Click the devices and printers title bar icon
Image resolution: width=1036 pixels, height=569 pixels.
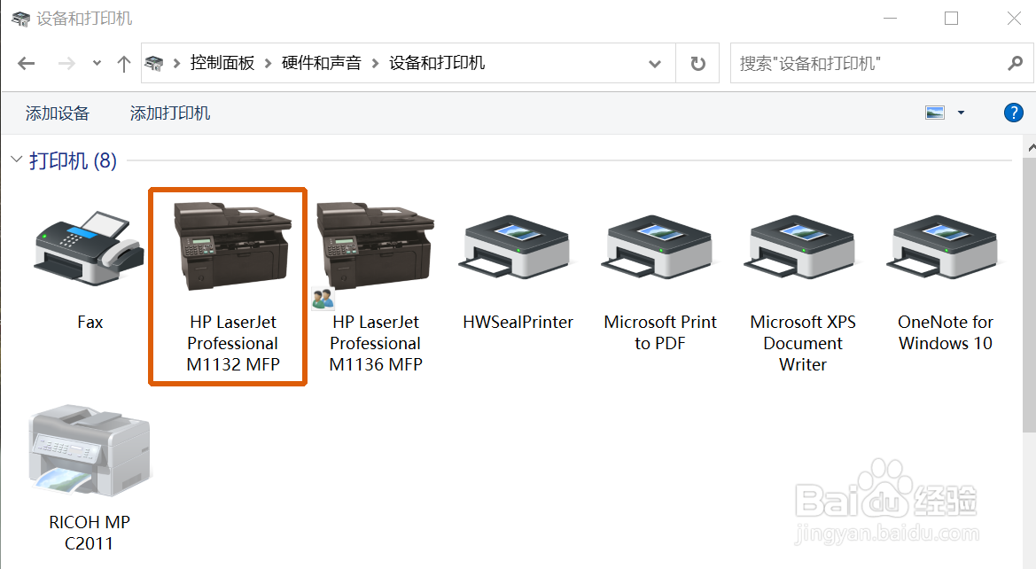20,19
